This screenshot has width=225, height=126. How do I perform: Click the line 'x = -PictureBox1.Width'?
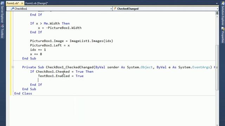point(60,28)
